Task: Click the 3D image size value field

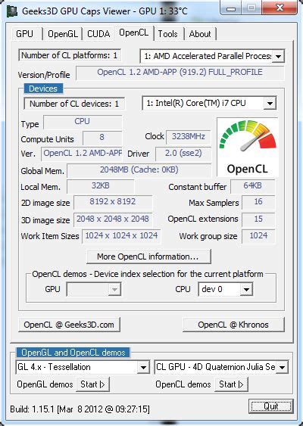Action: click(x=113, y=219)
